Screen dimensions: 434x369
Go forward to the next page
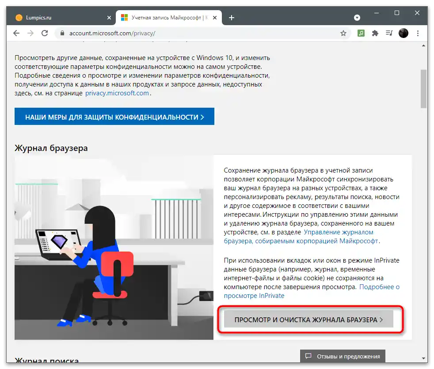click(x=30, y=33)
